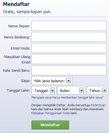Open the Kebijakan Penggunaan Data link
109x133 pixels.
coord(51,113)
